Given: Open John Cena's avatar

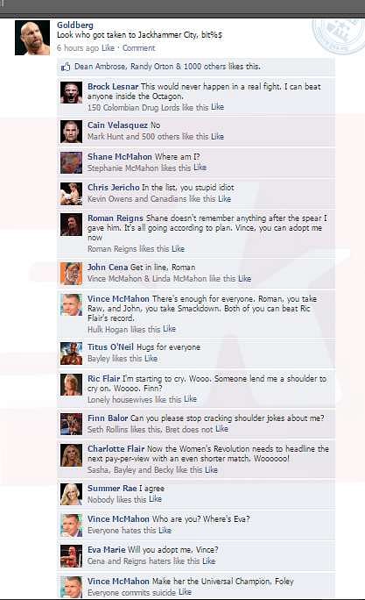Looking at the screenshot, I should [71, 274].
